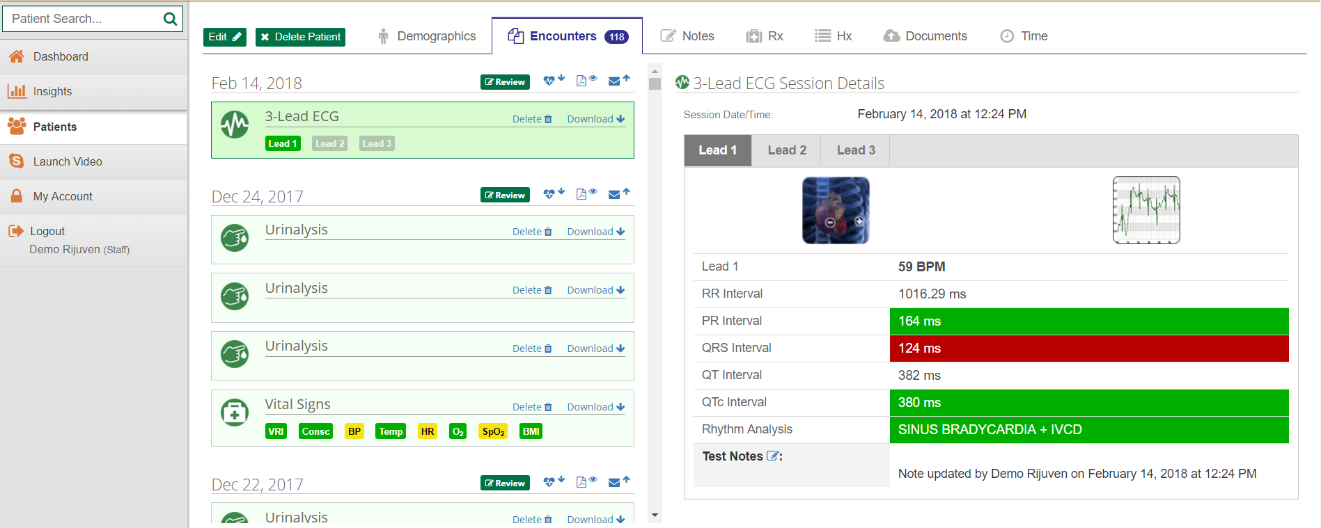Viewport: 1321px width, 528px height.
Task: Switch to the Demographics tab
Action: 426,36
